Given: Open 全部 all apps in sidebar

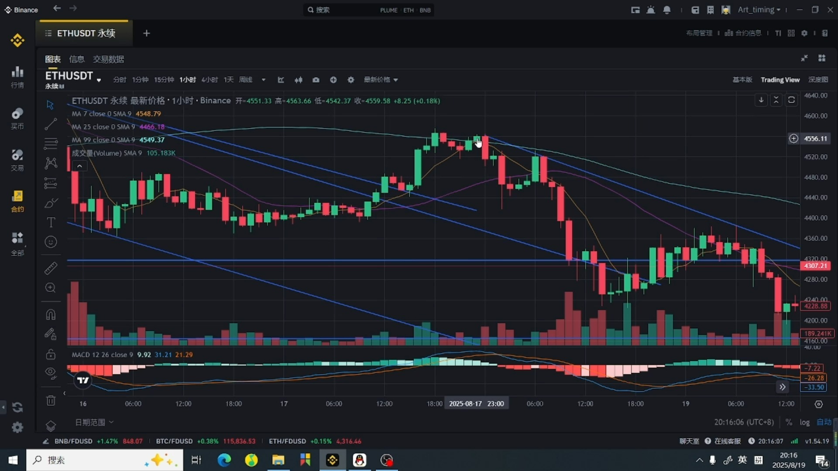Looking at the screenshot, I should click(17, 244).
